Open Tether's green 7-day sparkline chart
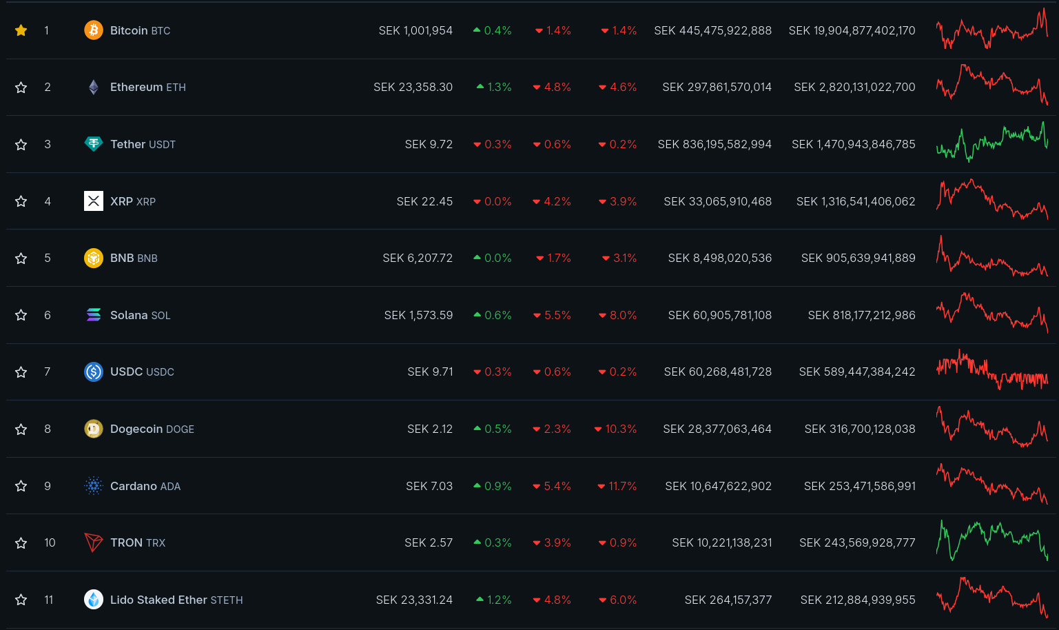 [x=991, y=143]
